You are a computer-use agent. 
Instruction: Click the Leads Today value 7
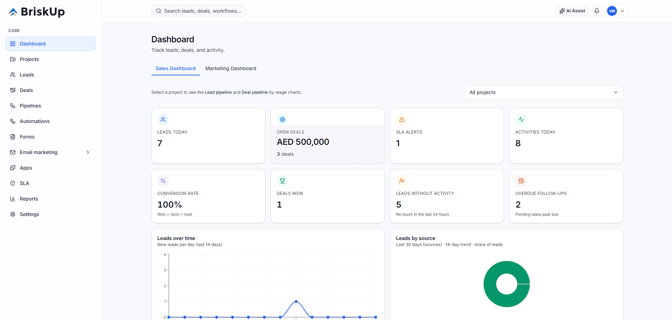coord(160,143)
